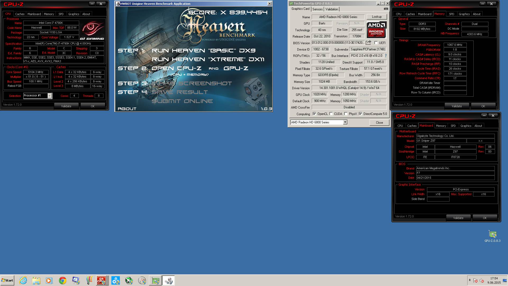Click the BIOS share/upload arrow icon in GPU-Z
508x286 pixels.
point(368,43)
